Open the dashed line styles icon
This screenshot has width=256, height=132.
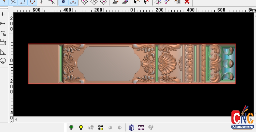coord(141,127)
